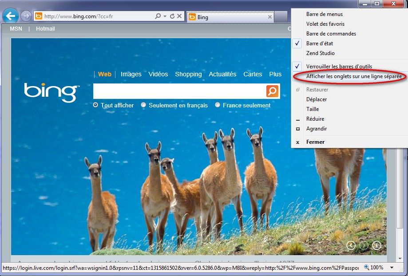Click the magnifier search icon in address bar
This screenshot has width=408, height=276.
pyautogui.click(x=158, y=16)
